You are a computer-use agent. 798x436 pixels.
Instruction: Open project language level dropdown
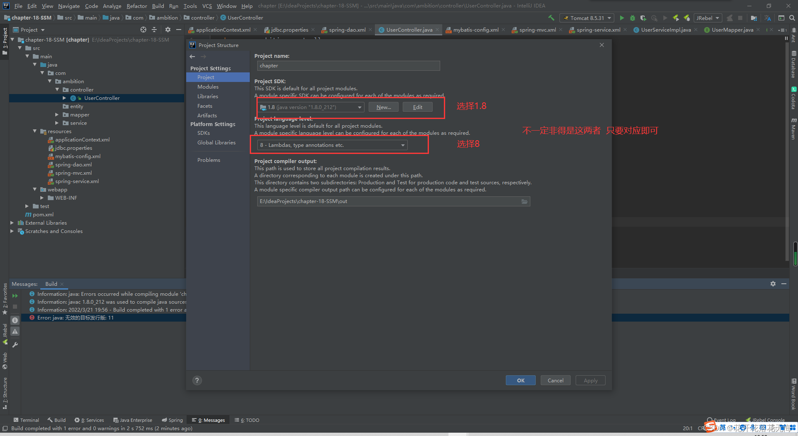[x=332, y=145]
